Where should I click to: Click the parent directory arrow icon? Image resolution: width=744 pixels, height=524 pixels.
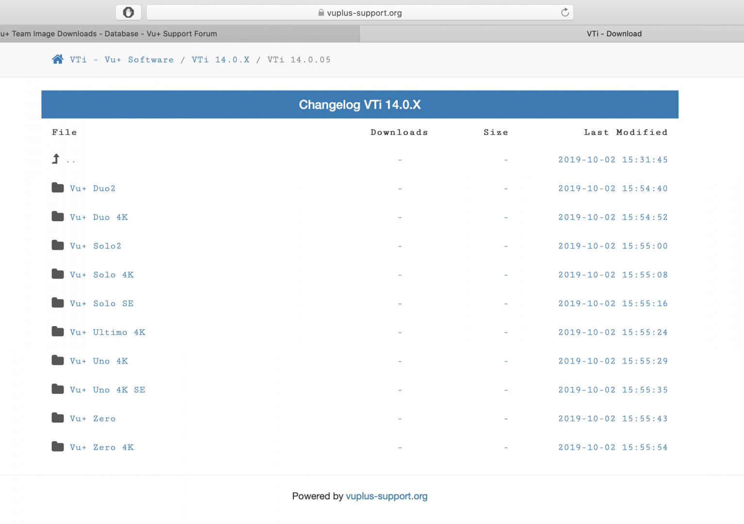[55, 159]
